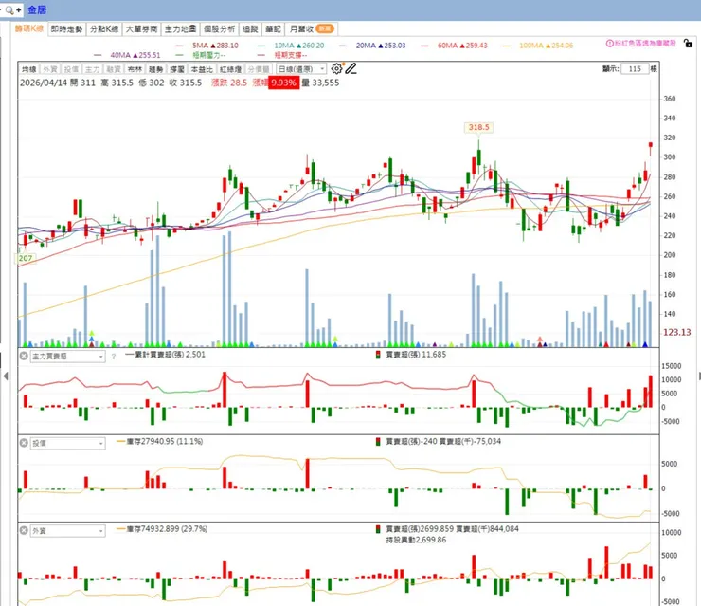Toggle 投信 overlay in chart toolbar

point(71,69)
